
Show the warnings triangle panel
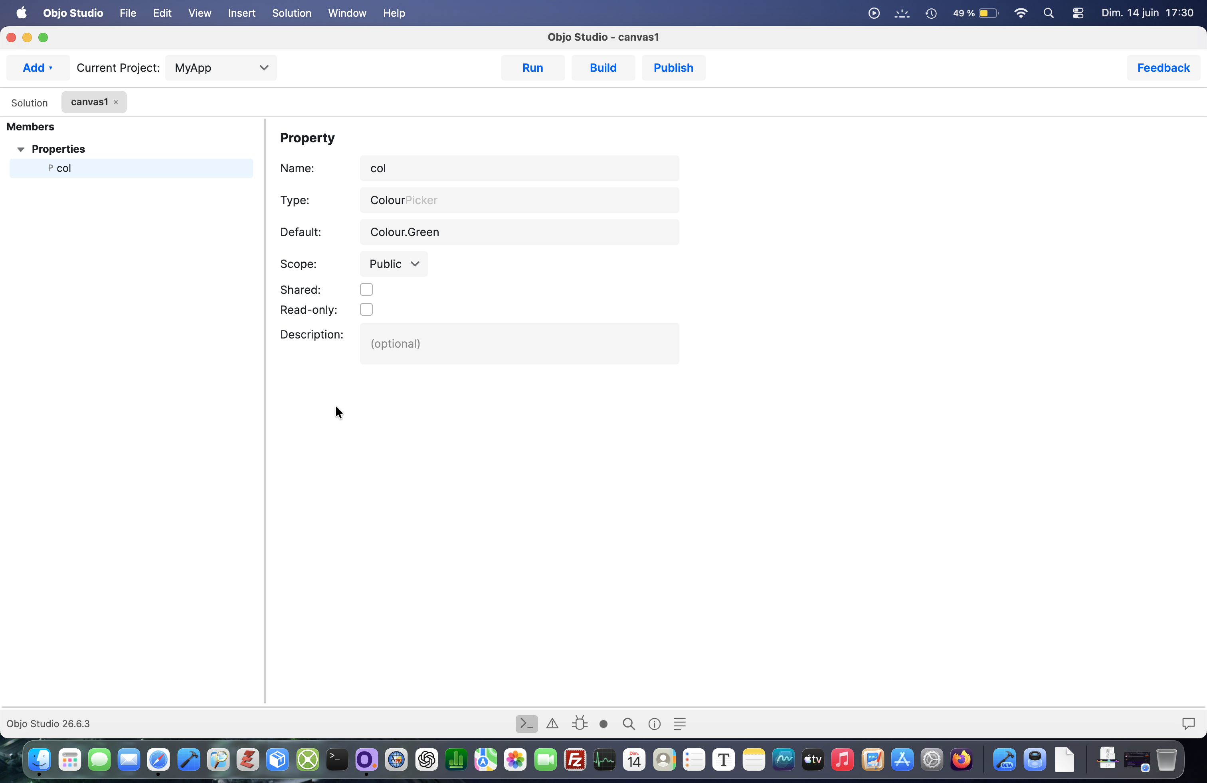pyautogui.click(x=552, y=724)
